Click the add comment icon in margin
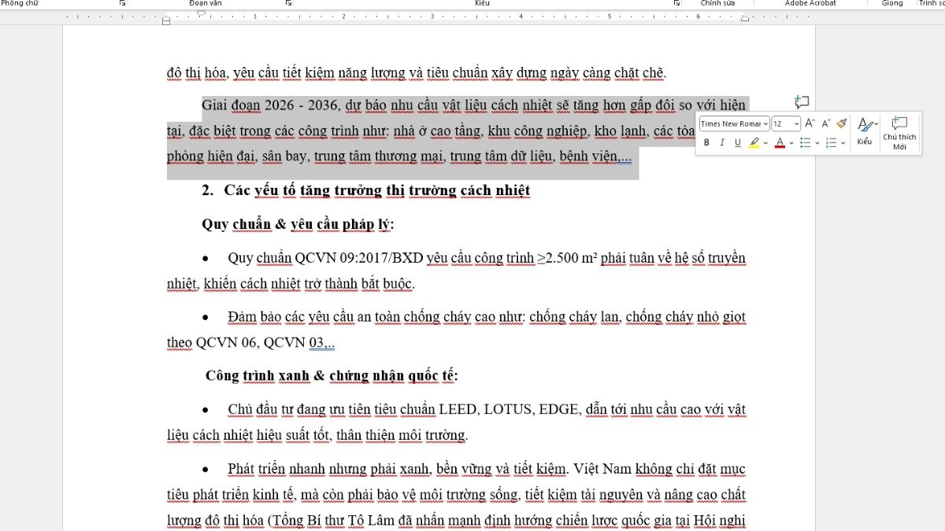 pos(802,102)
